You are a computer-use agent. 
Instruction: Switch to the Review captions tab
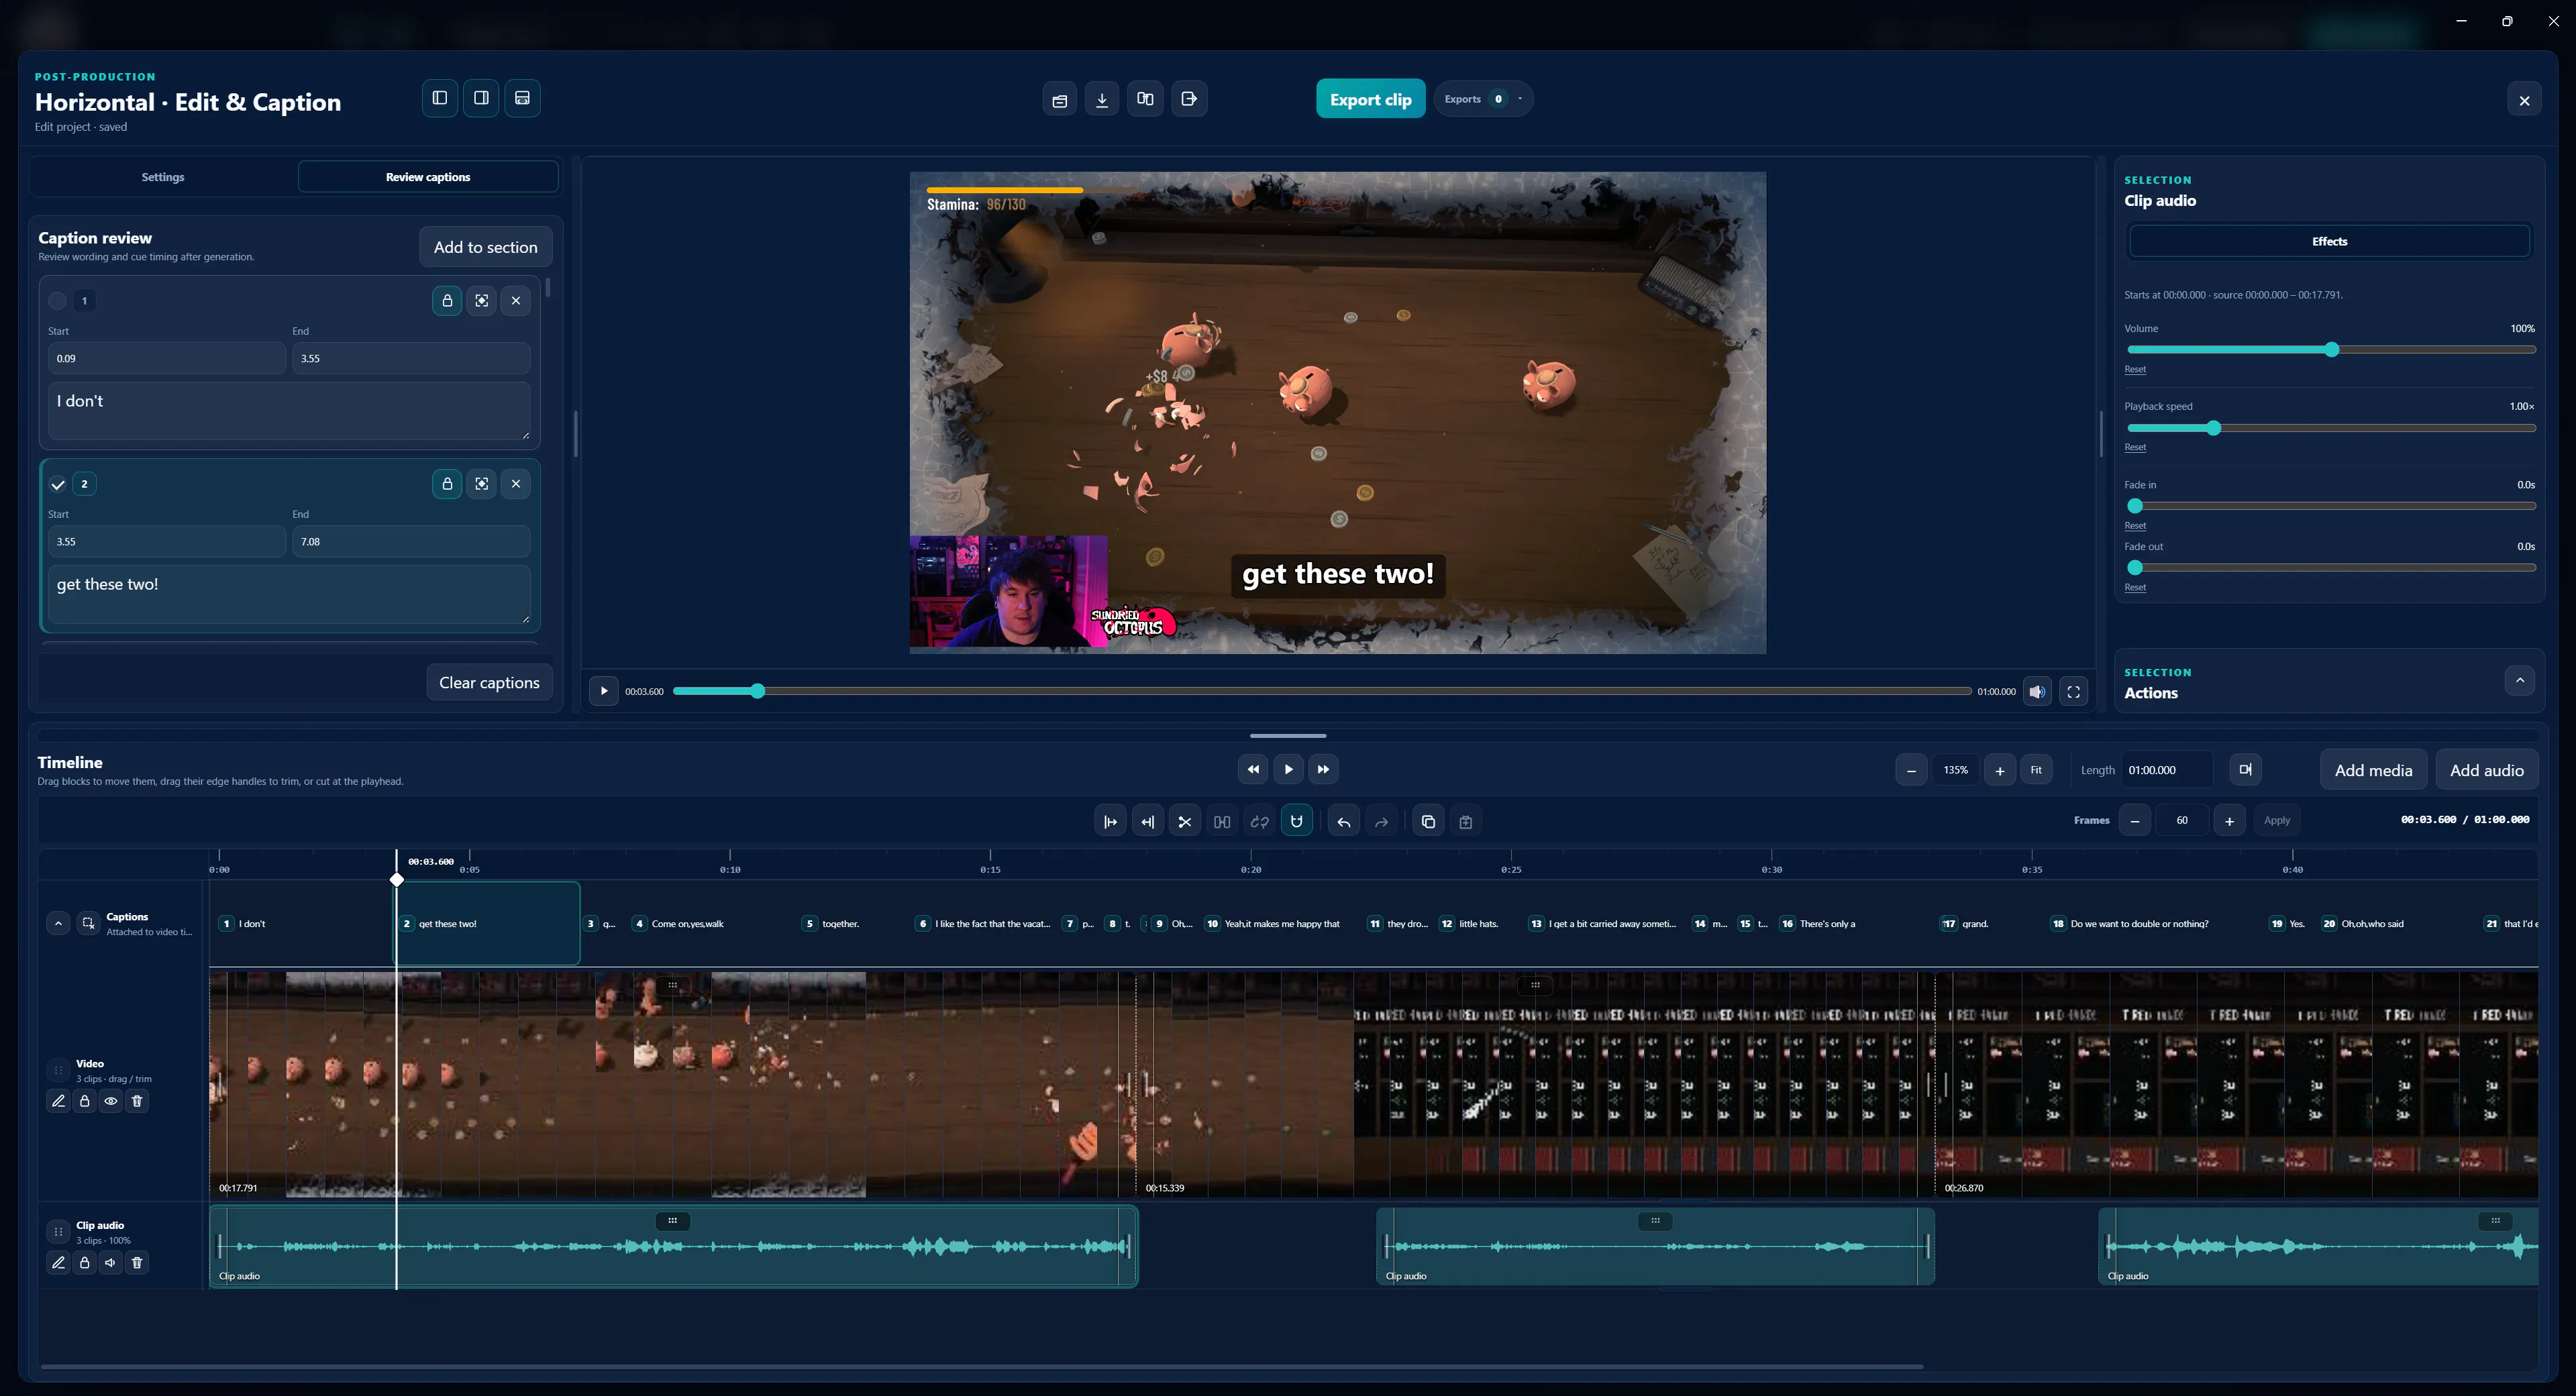428,177
